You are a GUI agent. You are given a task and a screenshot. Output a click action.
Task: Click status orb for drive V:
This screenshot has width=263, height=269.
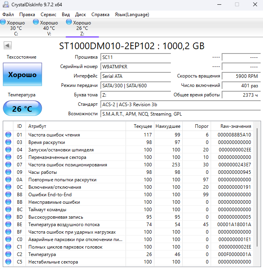(36, 22)
